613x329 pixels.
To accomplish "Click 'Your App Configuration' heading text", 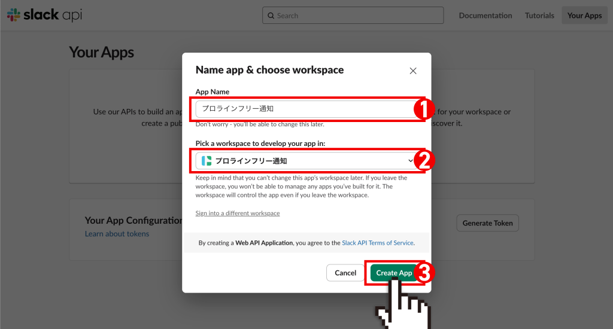I will (133, 220).
